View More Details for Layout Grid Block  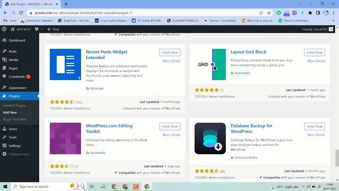[316, 61]
